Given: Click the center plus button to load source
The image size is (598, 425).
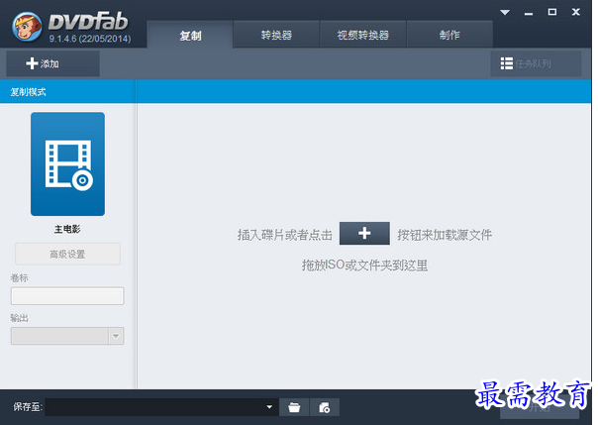Looking at the screenshot, I should (x=364, y=233).
